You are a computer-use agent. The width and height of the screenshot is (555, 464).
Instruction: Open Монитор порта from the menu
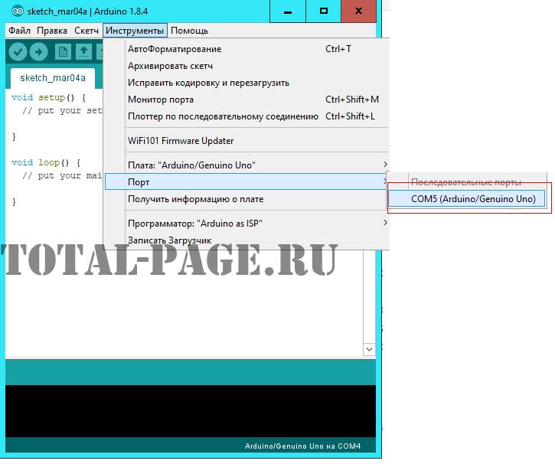[246, 100]
